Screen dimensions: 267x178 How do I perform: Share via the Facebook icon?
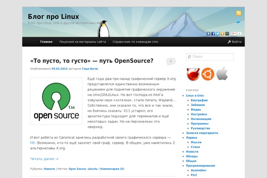pos(213,33)
